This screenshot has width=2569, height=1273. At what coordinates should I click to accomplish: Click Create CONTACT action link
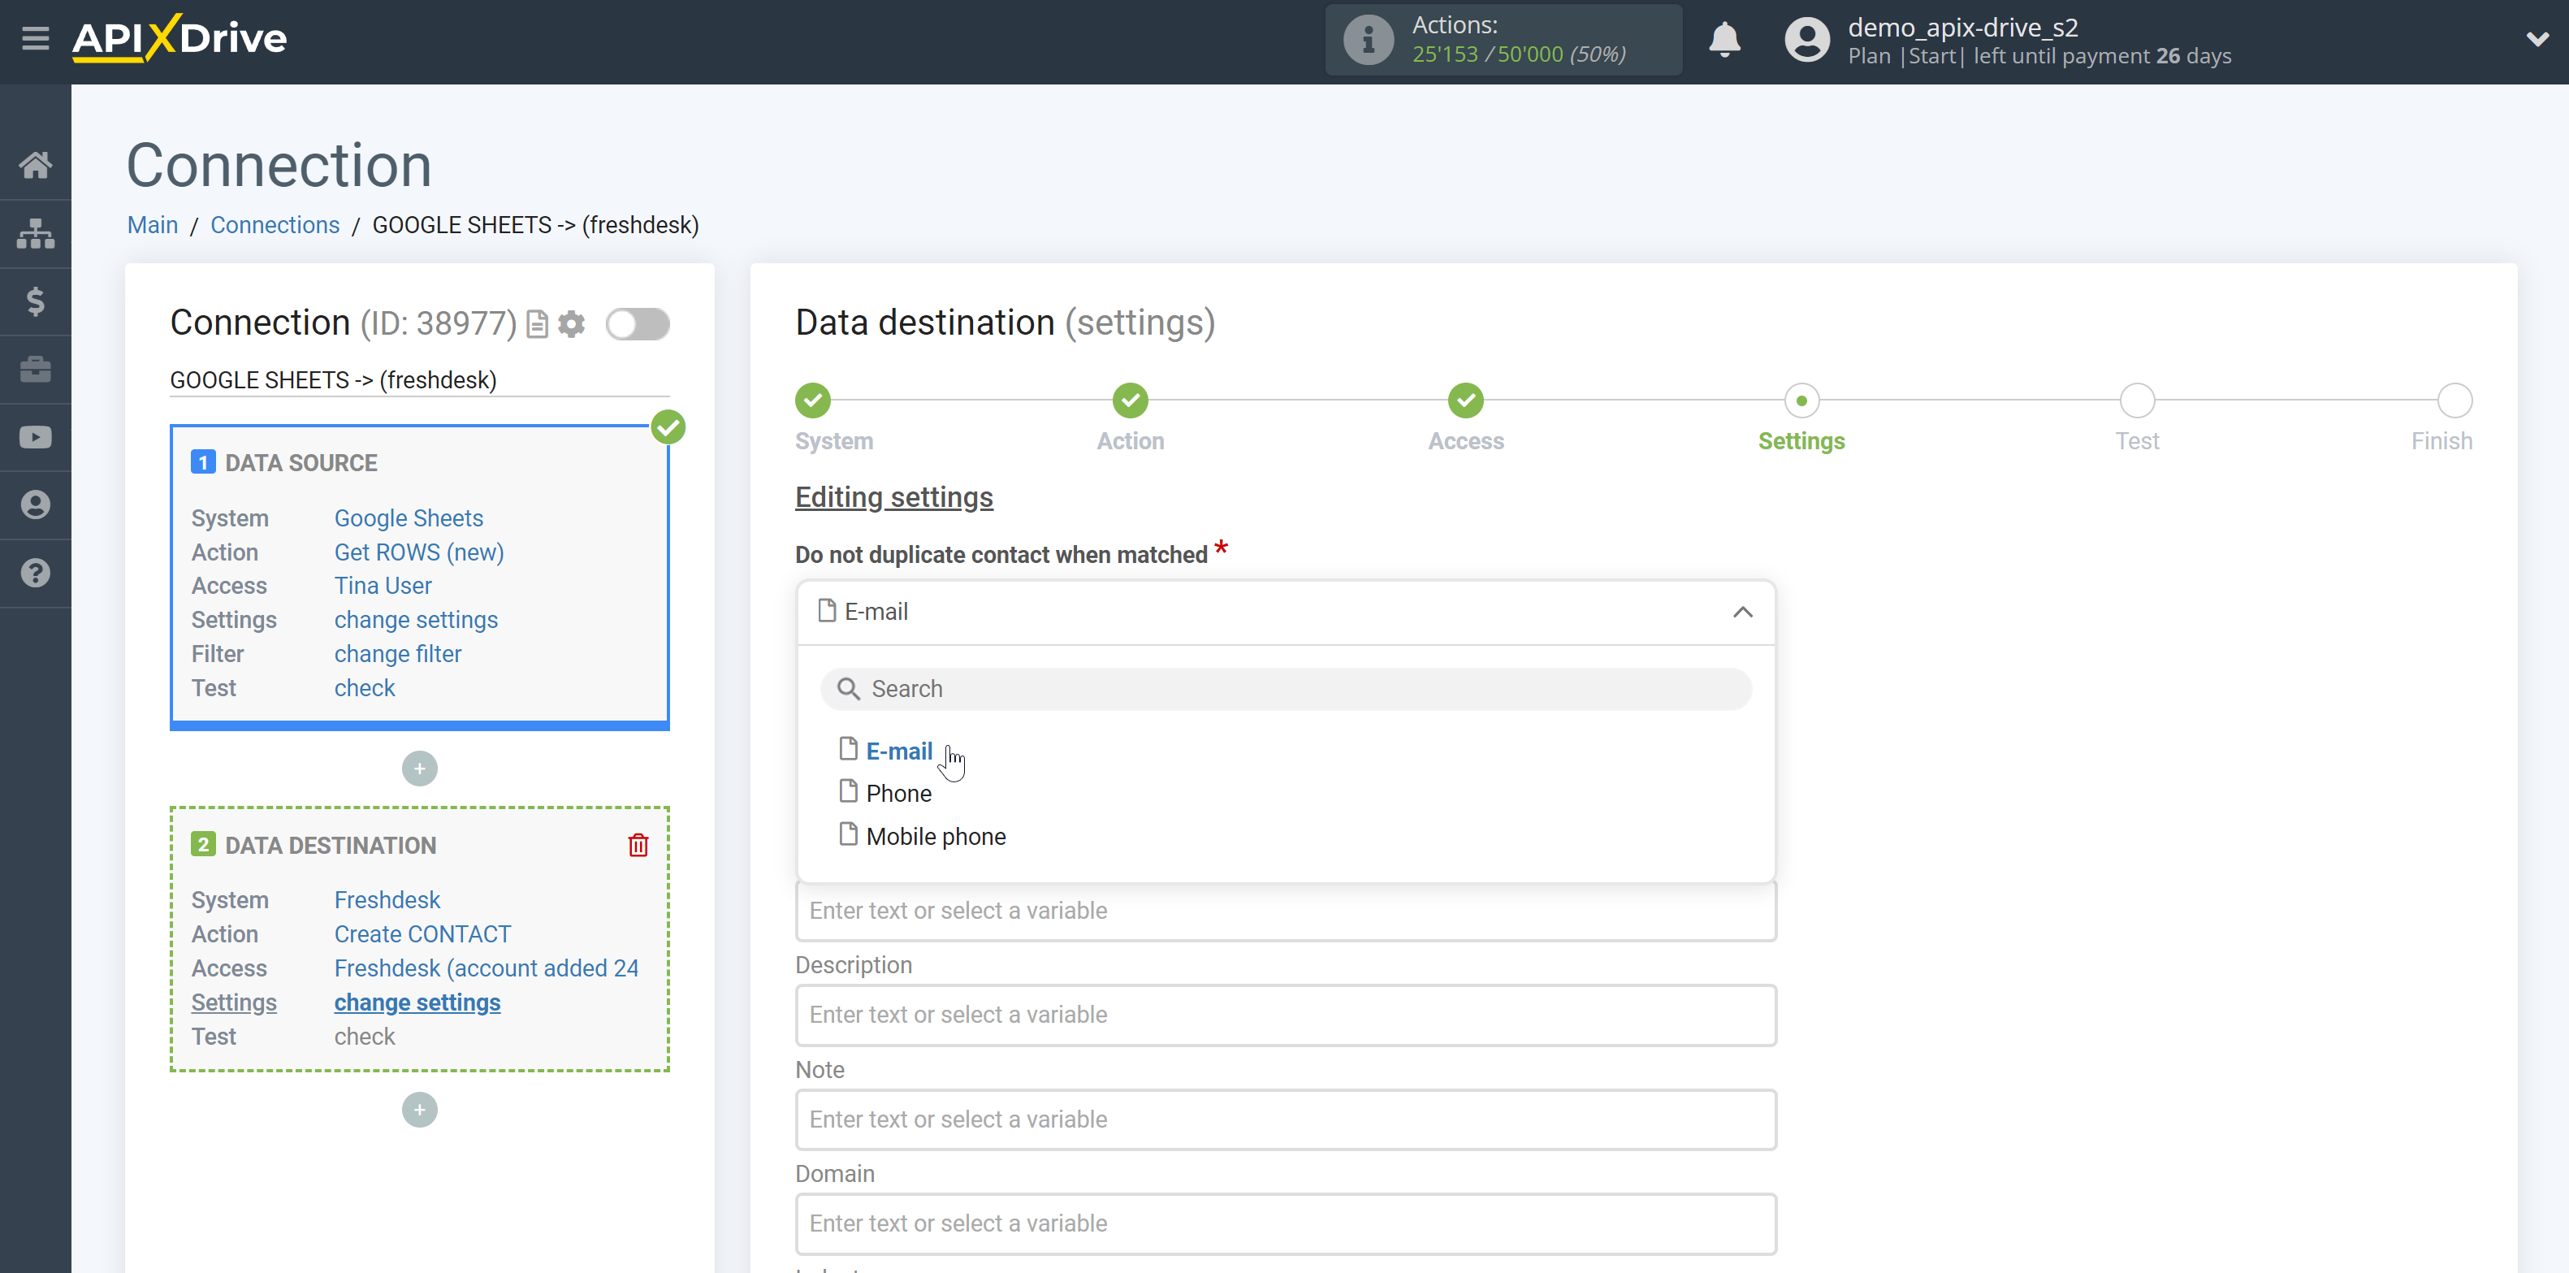423,933
